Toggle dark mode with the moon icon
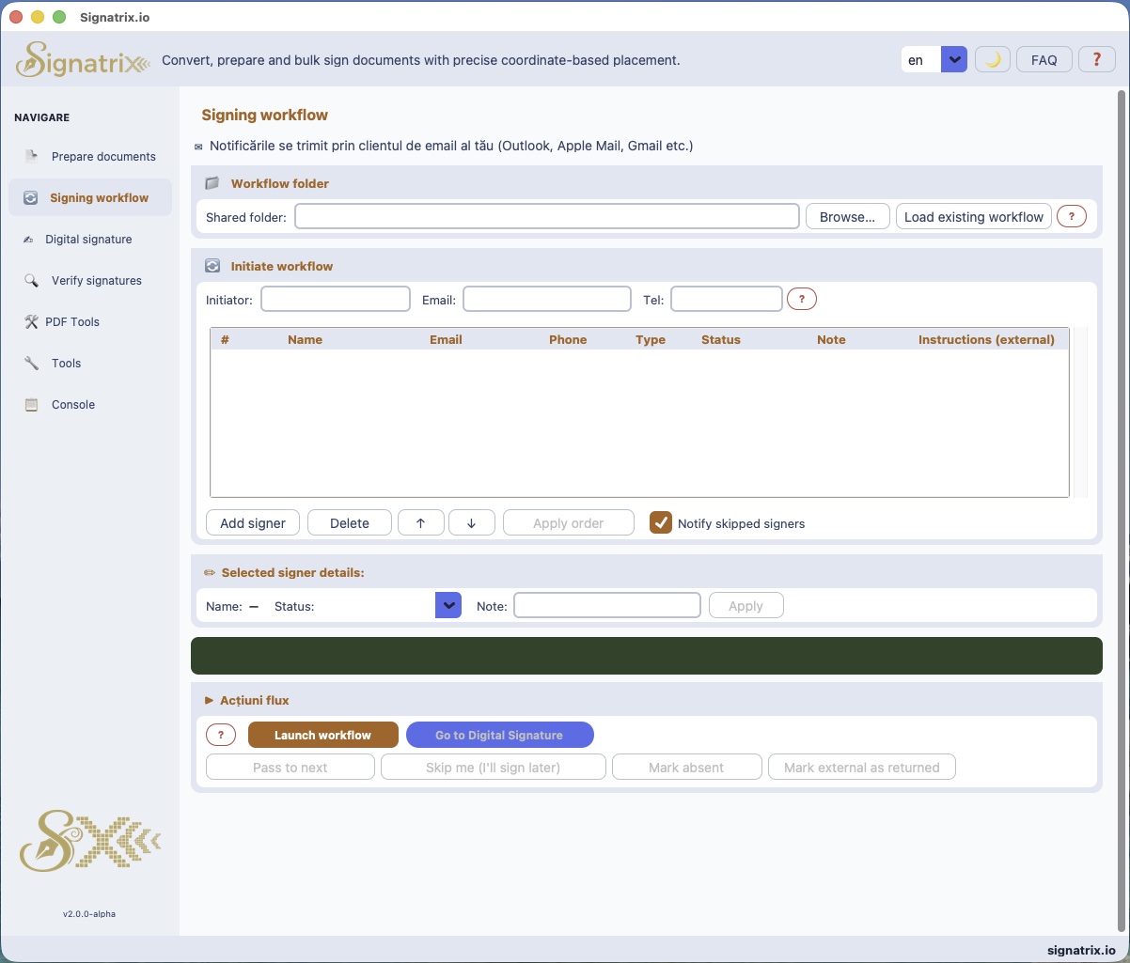 point(992,58)
